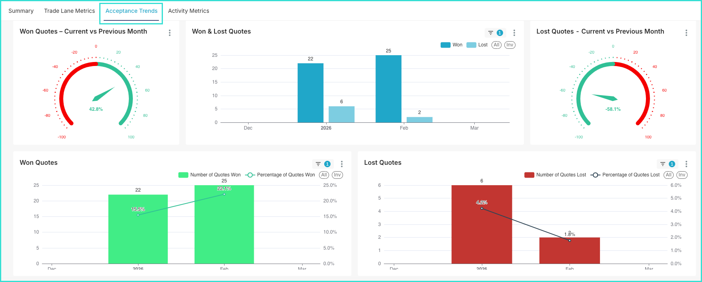Open kebab menu of Lost Quotes chart
The image size is (702, 282).
(x=686, y=164)
